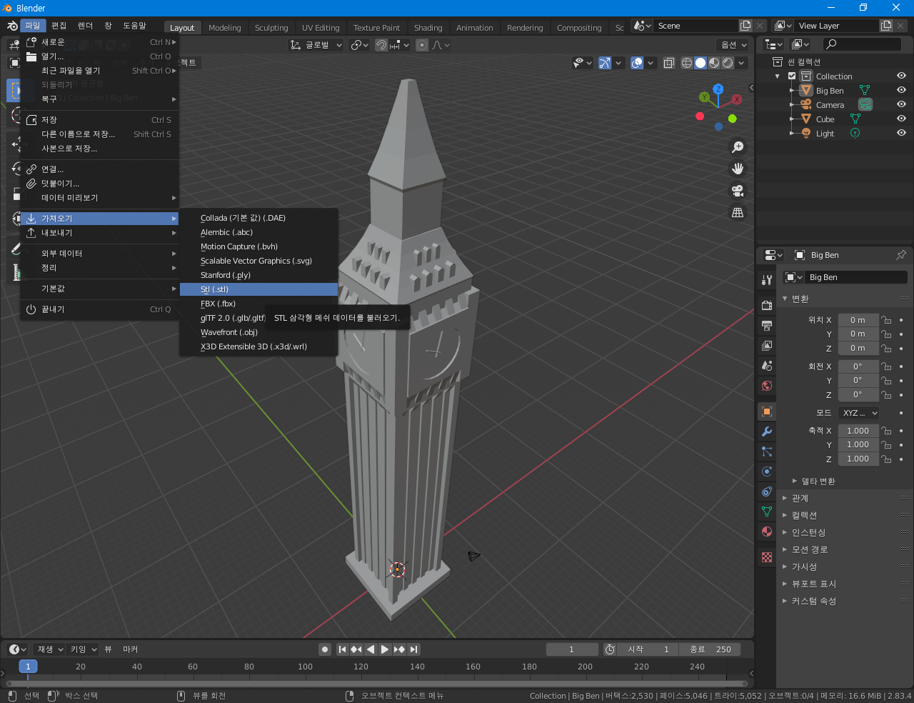Toggle X-ray display icon
This screenshot has width=914, height=703.
(x=668, y=63)
